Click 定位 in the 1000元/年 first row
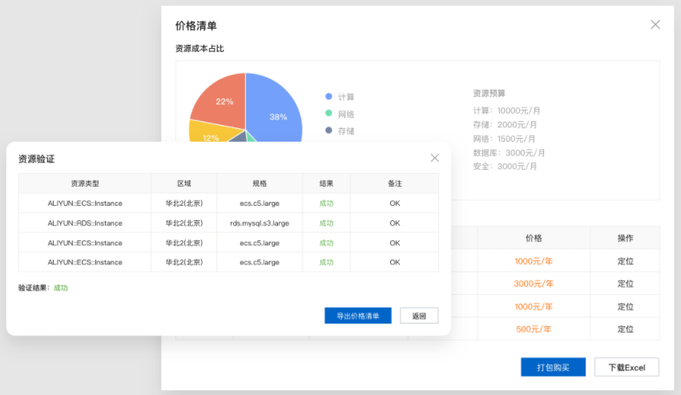The height and width of the screenshot is (395, 681). pos(626,261)
